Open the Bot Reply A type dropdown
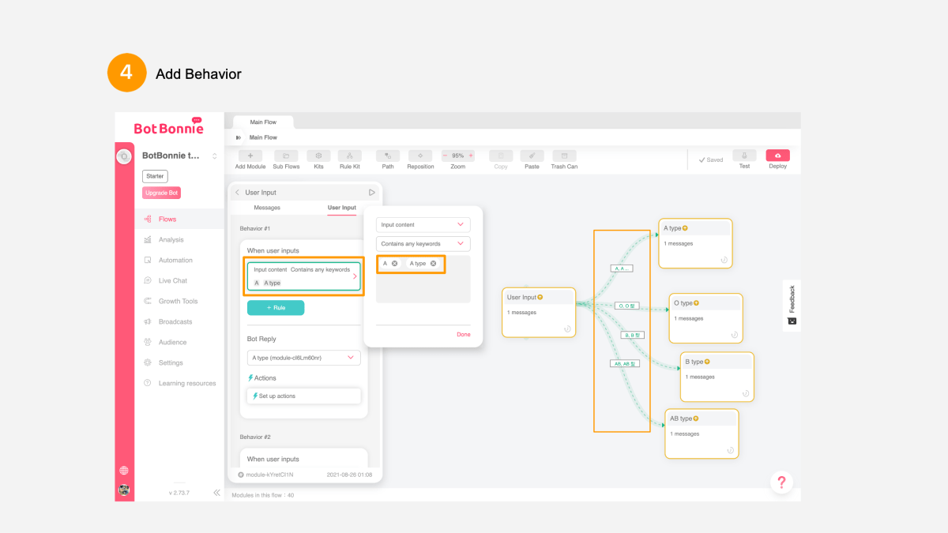The image size is (948, 533). click(x=304, y=358)
